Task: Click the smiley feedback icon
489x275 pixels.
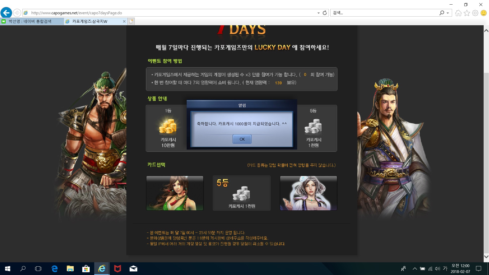Action: [484, 13]
